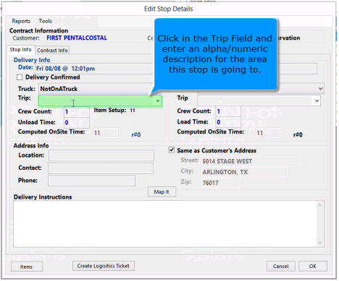Click the delivery Date field
Viewport: 339px width, 281px height.
[x=94, y=69]
